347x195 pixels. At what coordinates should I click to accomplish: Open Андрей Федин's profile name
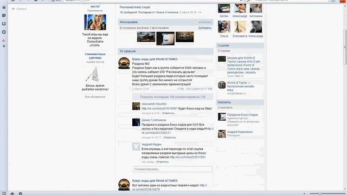tap(151, 145)
